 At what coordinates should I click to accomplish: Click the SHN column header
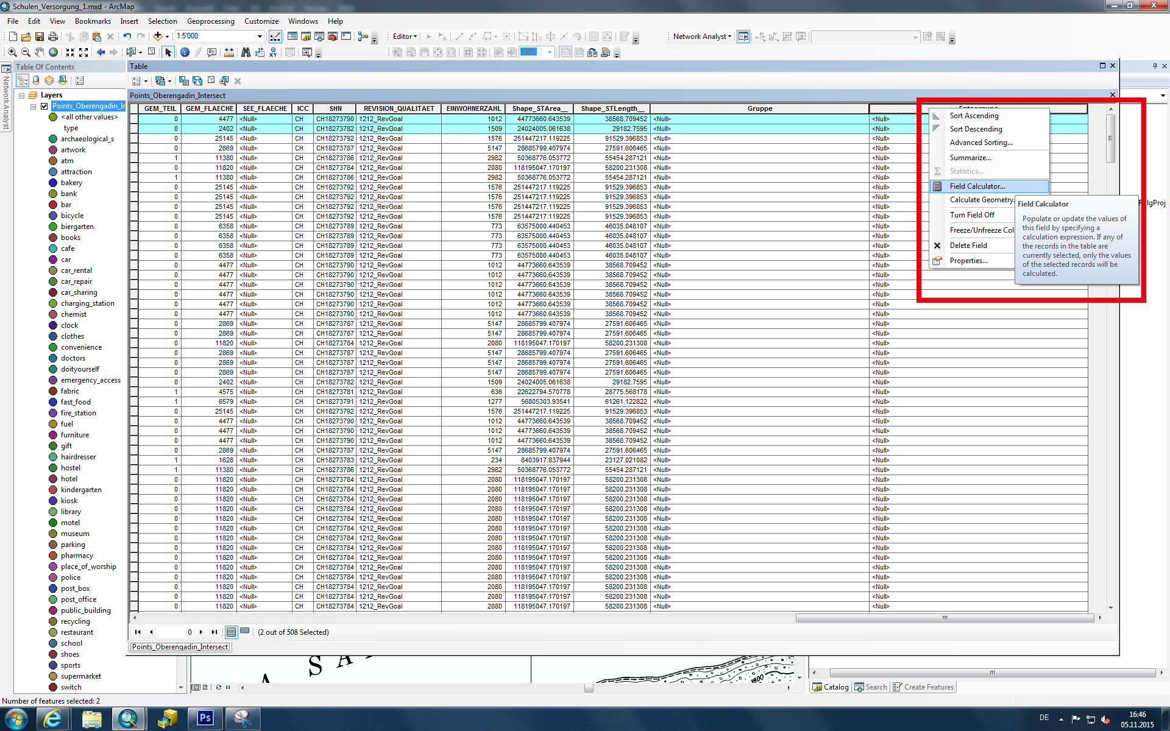(335, 108)
